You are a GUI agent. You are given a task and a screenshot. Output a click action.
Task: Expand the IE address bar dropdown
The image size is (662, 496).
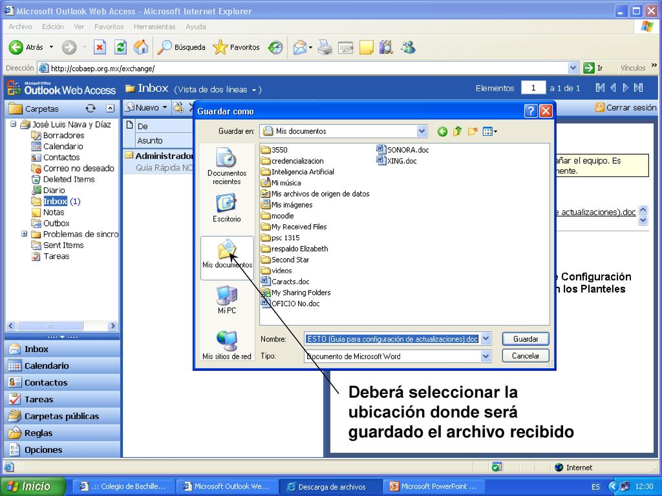point(573,68)
